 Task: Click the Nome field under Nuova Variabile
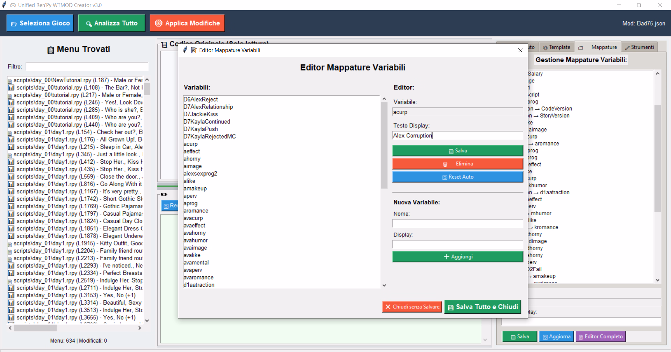[457, 223]
